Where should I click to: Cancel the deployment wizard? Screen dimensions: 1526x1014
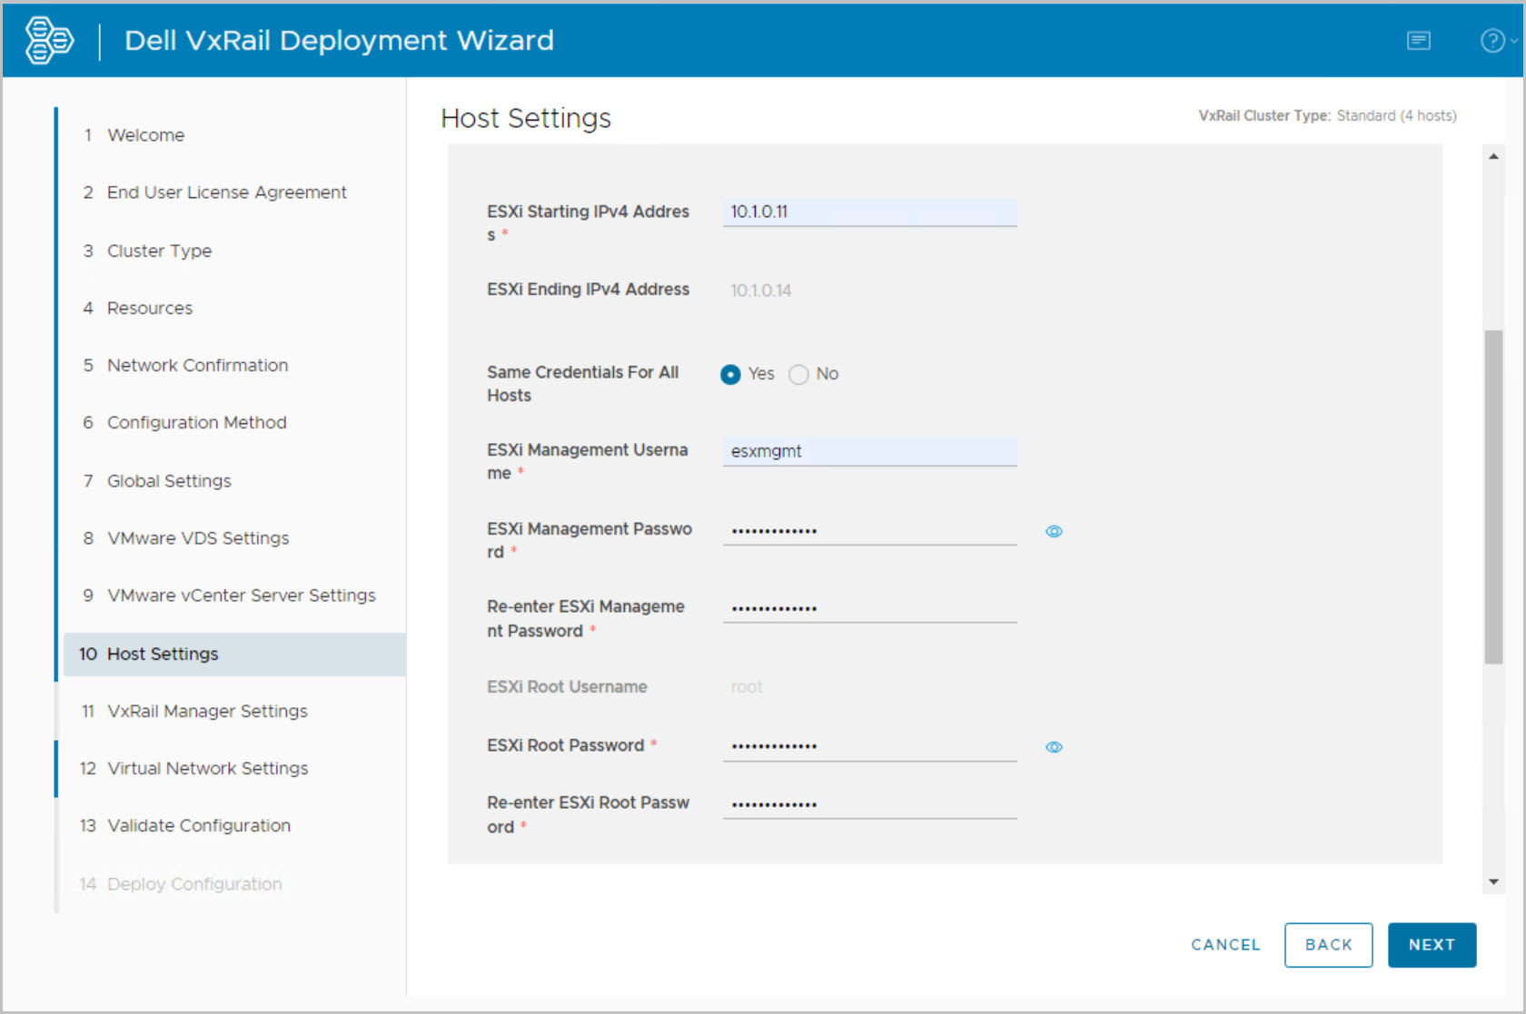point(1225,945)
